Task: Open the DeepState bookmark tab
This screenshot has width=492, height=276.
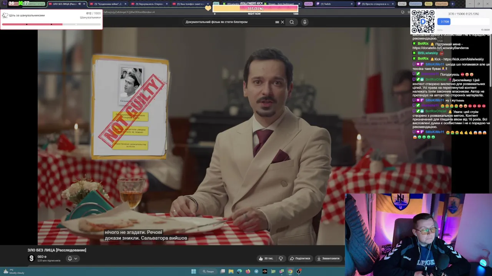Action: point(442,4)
